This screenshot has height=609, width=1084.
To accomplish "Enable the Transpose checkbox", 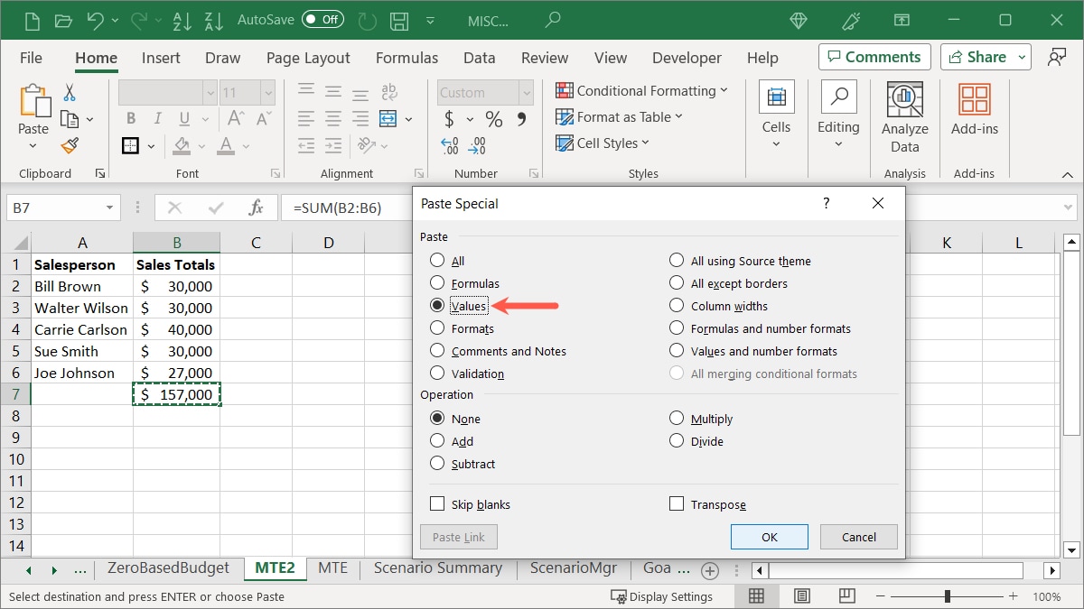I will (x=677, y=504).
